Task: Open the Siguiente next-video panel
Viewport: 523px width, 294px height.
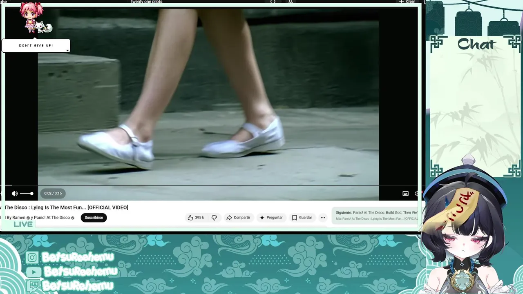Action: [375, 216]
